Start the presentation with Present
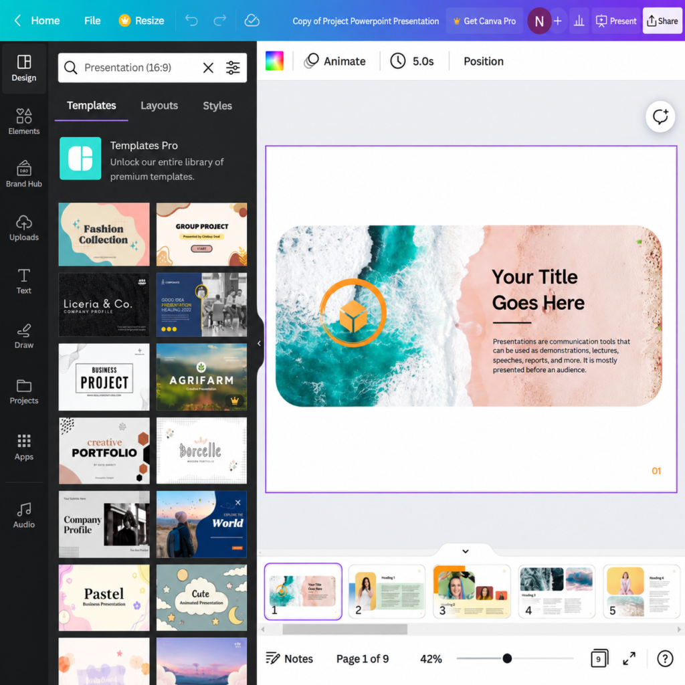Image resolution: width=685 pixels, height=685 pixels. (616, 21)
